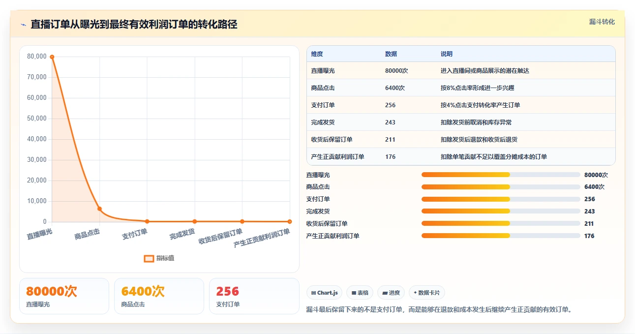The width and height of the screenshot is (635, 334).
Task: Select the 数据卡片 chip
Action: click(x=427, y=293)
